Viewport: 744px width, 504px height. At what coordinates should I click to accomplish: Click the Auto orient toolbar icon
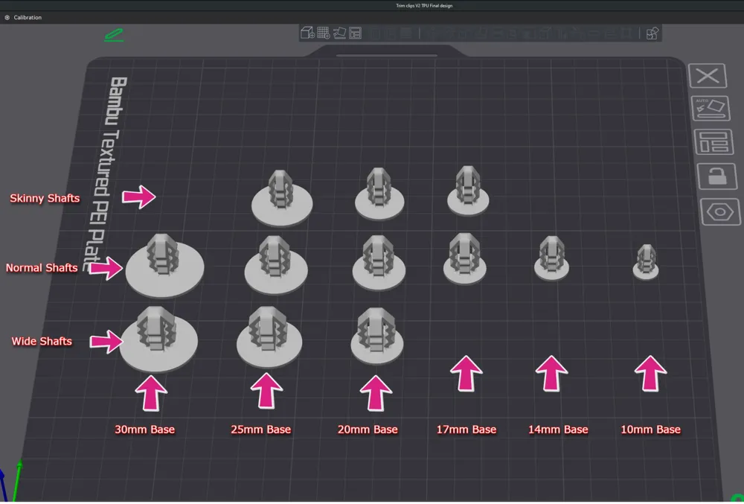point(339,33)
